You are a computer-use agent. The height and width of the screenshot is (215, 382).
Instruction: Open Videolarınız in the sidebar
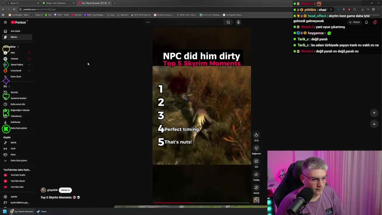pyautogui.click(x=17, y=116)
